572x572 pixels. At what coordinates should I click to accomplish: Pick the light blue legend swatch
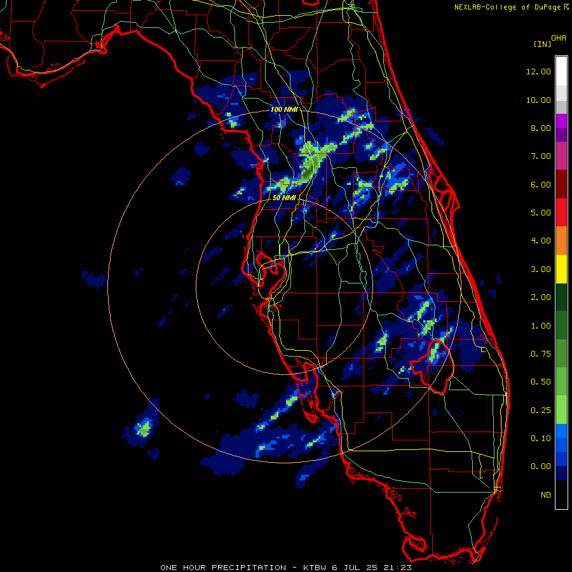(561, 431)
